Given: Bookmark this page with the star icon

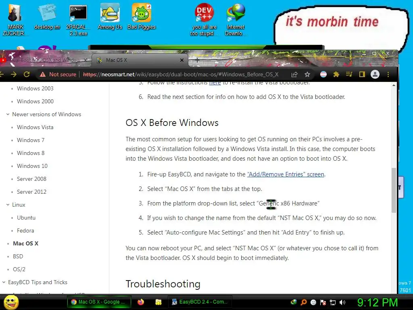Looking at the screenshot, I should tap(307, 75).
